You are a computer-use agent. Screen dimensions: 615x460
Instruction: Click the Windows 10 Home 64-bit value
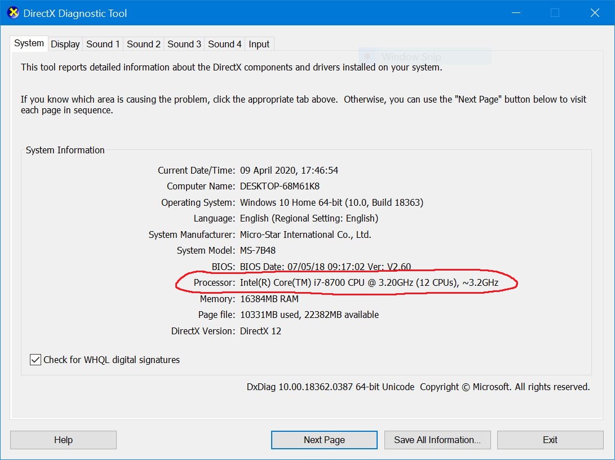pyautogui.click(x=331, y=202)
